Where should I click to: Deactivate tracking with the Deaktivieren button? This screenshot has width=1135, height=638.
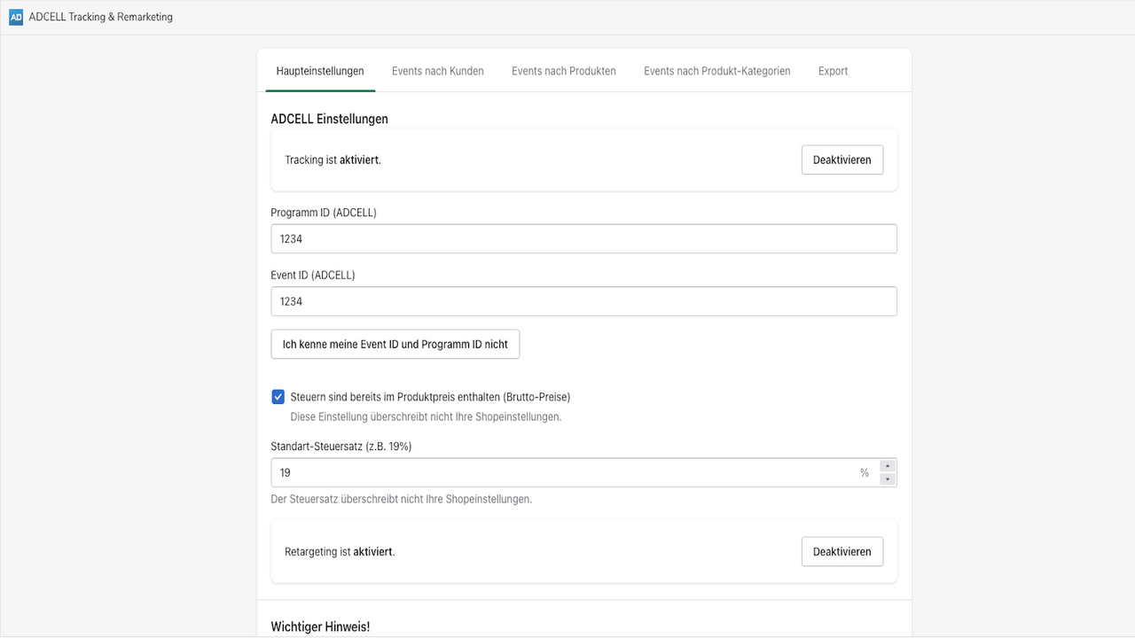click(841, 159)
